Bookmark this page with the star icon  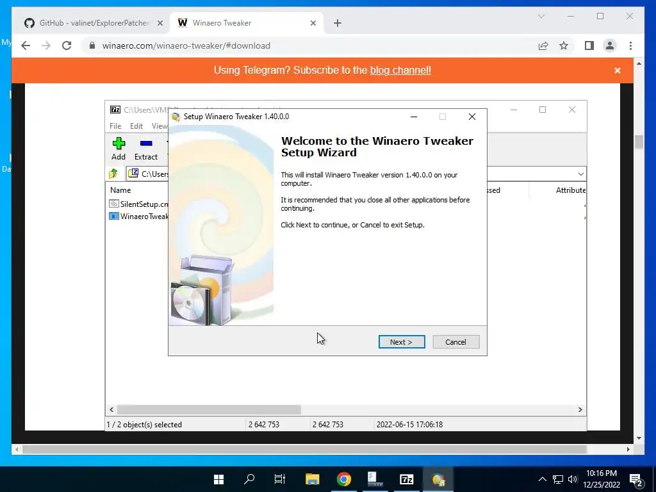[x=564, y=45]
